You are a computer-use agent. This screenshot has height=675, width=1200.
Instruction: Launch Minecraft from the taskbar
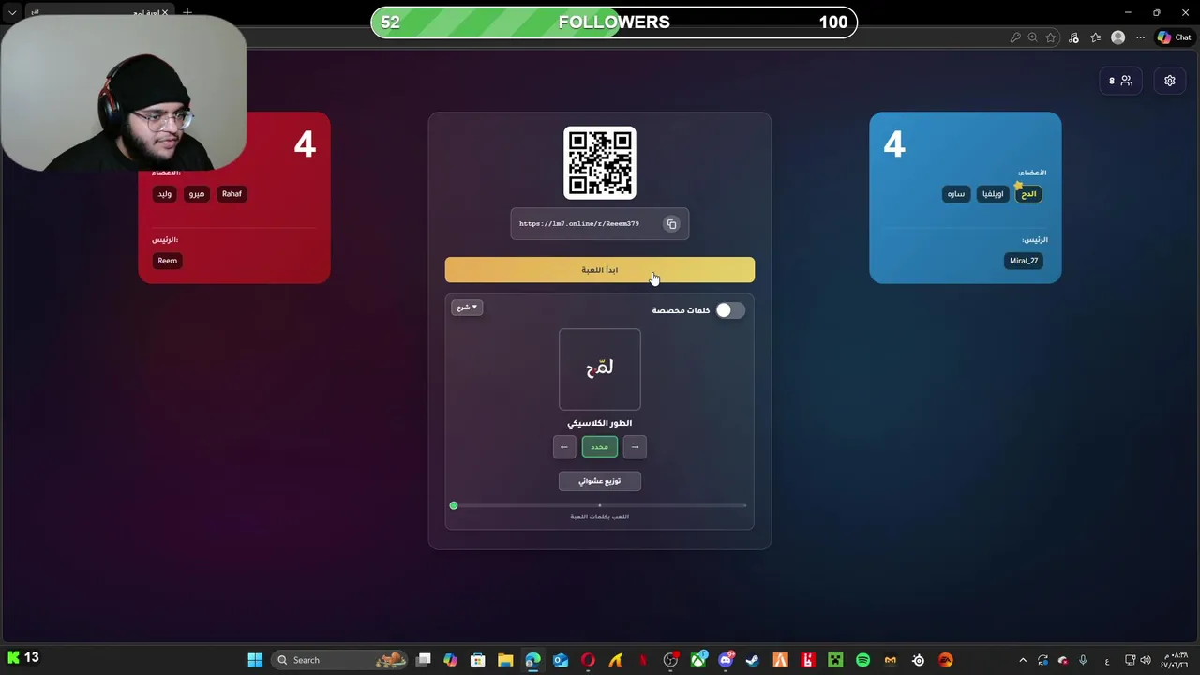(x=835, y=660)
